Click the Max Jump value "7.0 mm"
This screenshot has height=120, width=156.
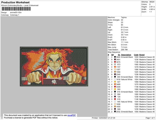click(x=124, y=47)
